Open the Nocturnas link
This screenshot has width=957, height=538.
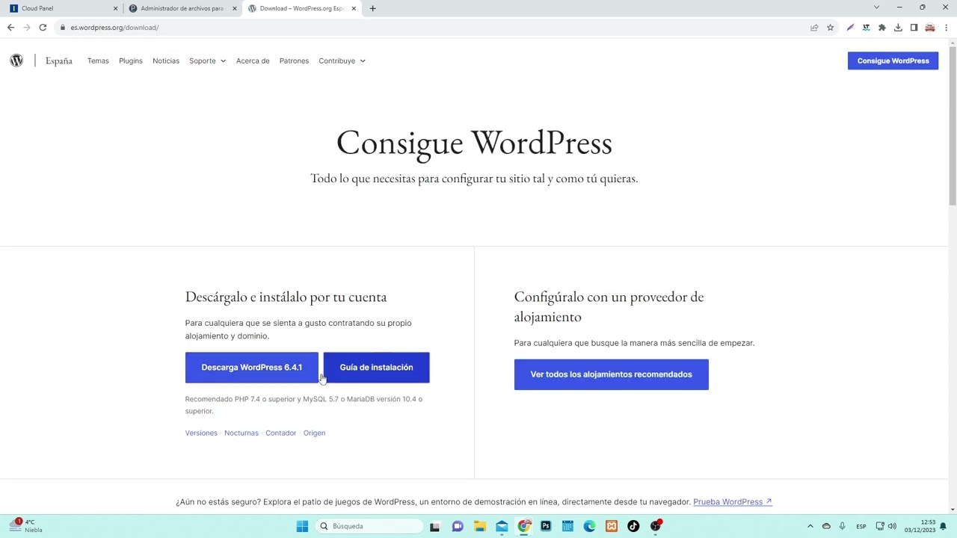pos(241,433)
